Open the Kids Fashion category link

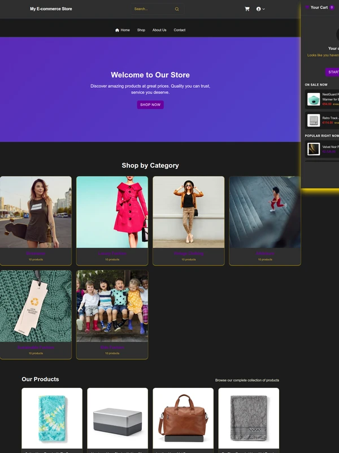pos(112,347)
